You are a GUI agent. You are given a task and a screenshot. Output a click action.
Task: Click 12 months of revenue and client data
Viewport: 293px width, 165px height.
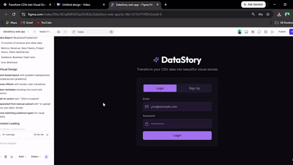click(22, 43)
